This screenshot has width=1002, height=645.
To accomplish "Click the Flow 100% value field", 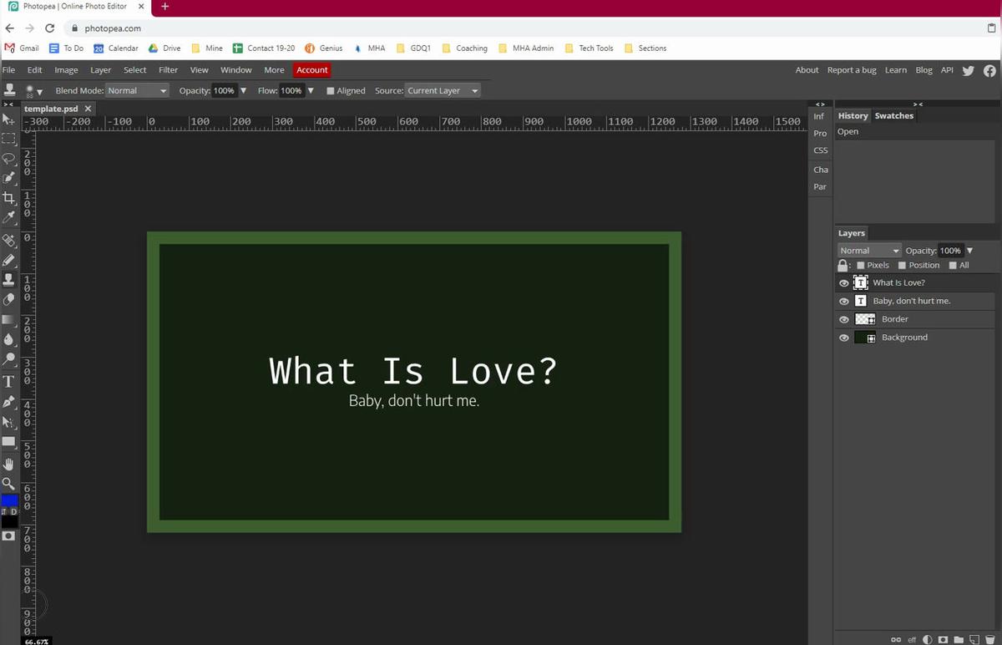I will [x=291, y=91].
